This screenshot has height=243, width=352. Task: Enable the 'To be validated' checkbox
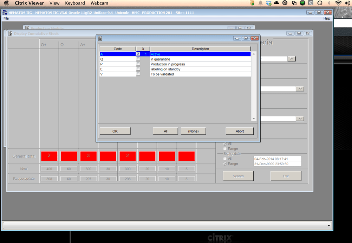point(138,74)
